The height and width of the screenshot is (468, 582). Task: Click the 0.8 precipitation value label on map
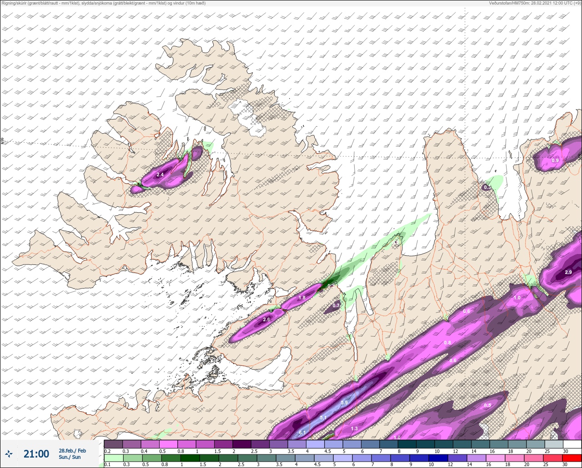point(447,343)
